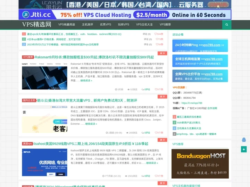Image resolution: width=250 pixels, height=187 pixels.
Task: Open 筋斗云 香港台湾大带宽 article title
Action: click(x=87, y=100)
